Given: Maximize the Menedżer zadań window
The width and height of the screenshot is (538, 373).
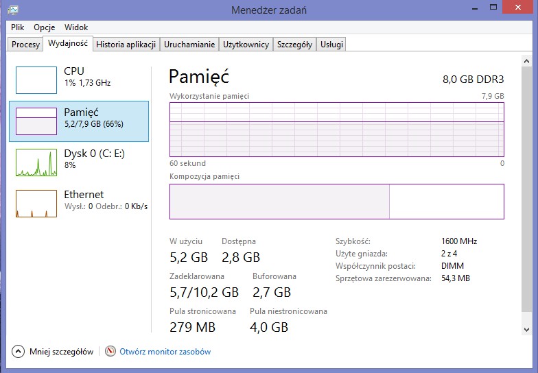Looking at the screenshot, I should point(493,8).
